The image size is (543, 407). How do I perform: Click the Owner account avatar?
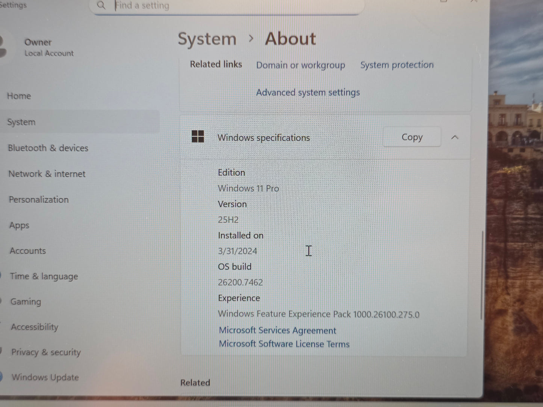5,47
